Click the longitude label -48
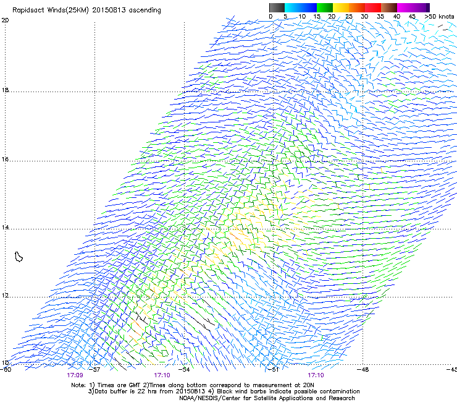The image size is (457, 402). pyautogui.click(x=363, y=370)
